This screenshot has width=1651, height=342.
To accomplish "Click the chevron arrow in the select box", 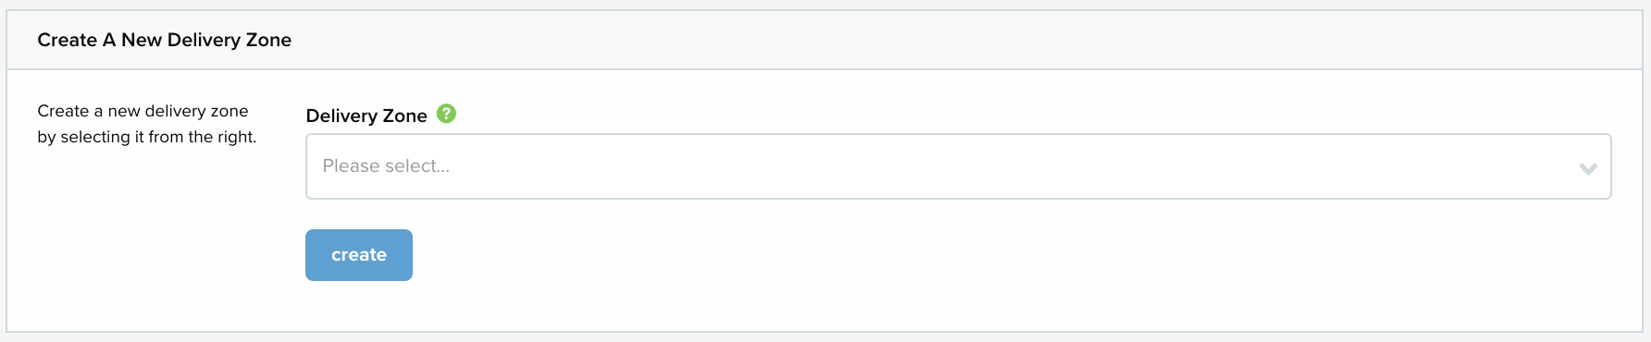I will pos(1588,168).
